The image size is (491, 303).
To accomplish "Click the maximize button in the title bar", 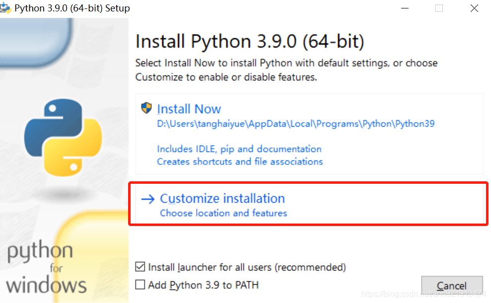I will tap(438, 8).
